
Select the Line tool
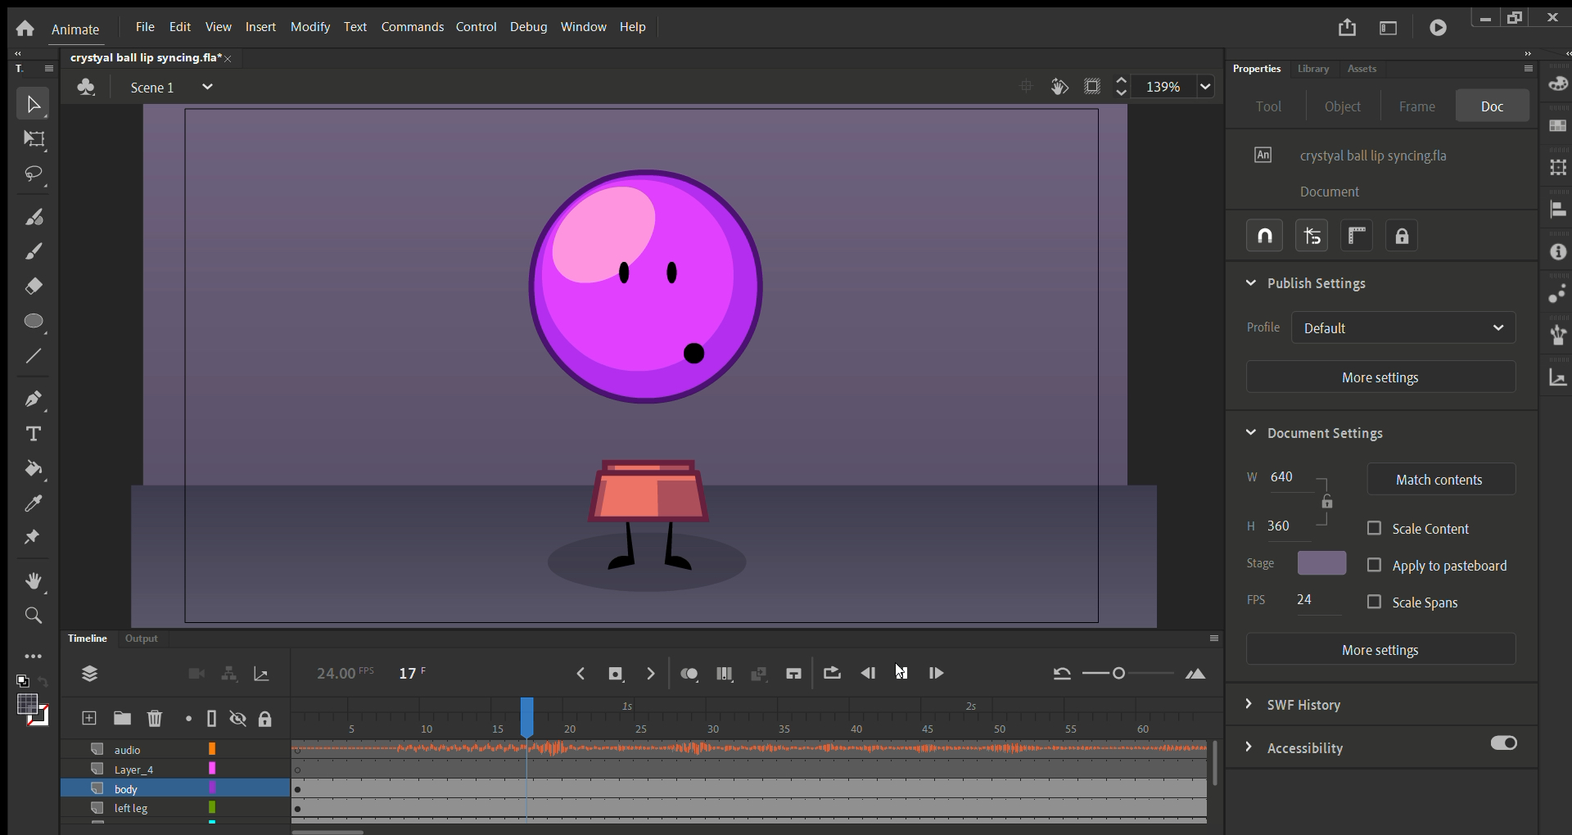[x=34, y=356]
